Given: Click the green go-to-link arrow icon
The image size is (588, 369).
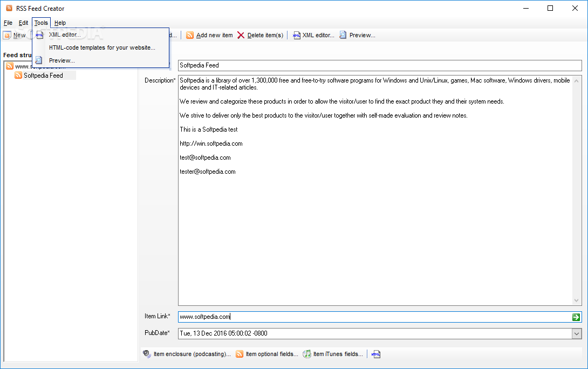Looking at the screenshot, I should 576,317.
